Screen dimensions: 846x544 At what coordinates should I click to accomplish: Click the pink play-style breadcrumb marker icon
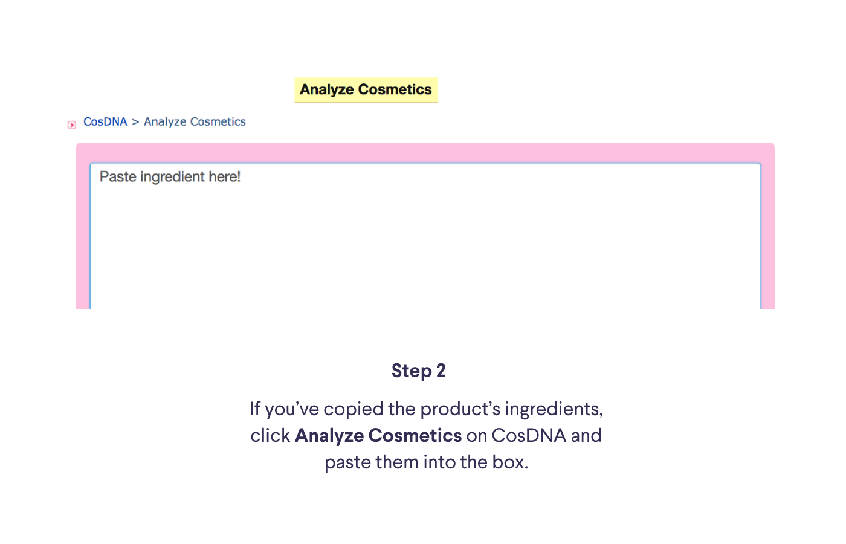point(71,124)
